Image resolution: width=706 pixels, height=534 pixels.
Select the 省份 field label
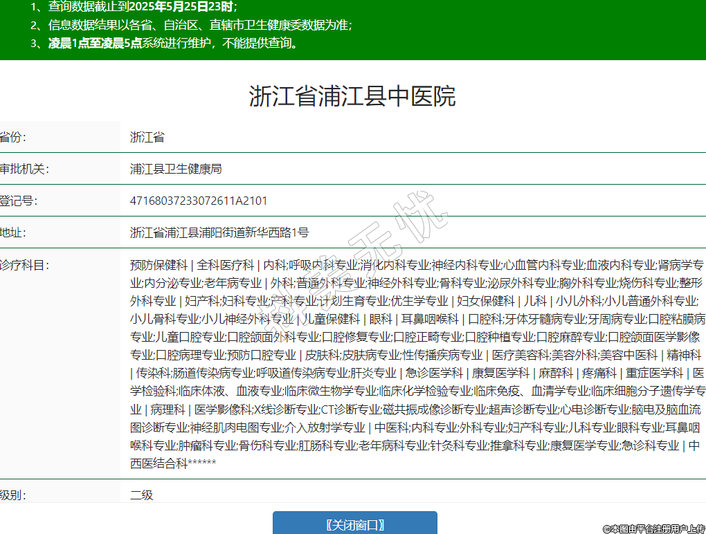click(x=12, y=137)
